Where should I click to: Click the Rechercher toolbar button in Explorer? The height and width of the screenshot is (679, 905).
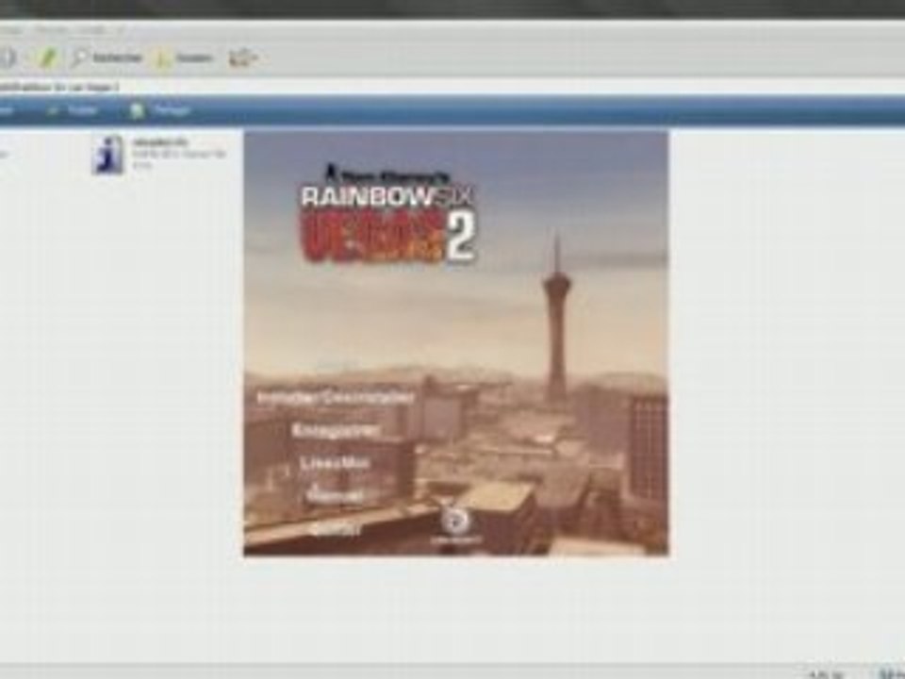[x=107, y=58]
